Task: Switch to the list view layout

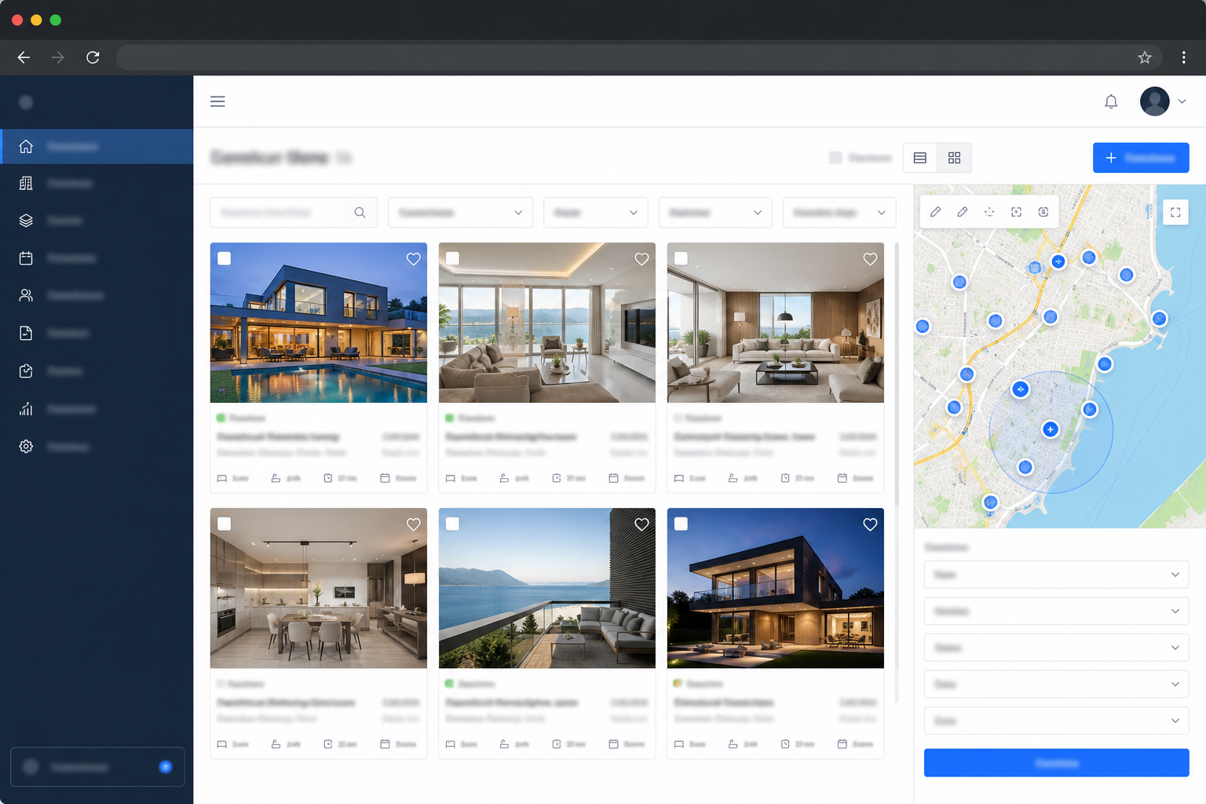Action: 920,158
